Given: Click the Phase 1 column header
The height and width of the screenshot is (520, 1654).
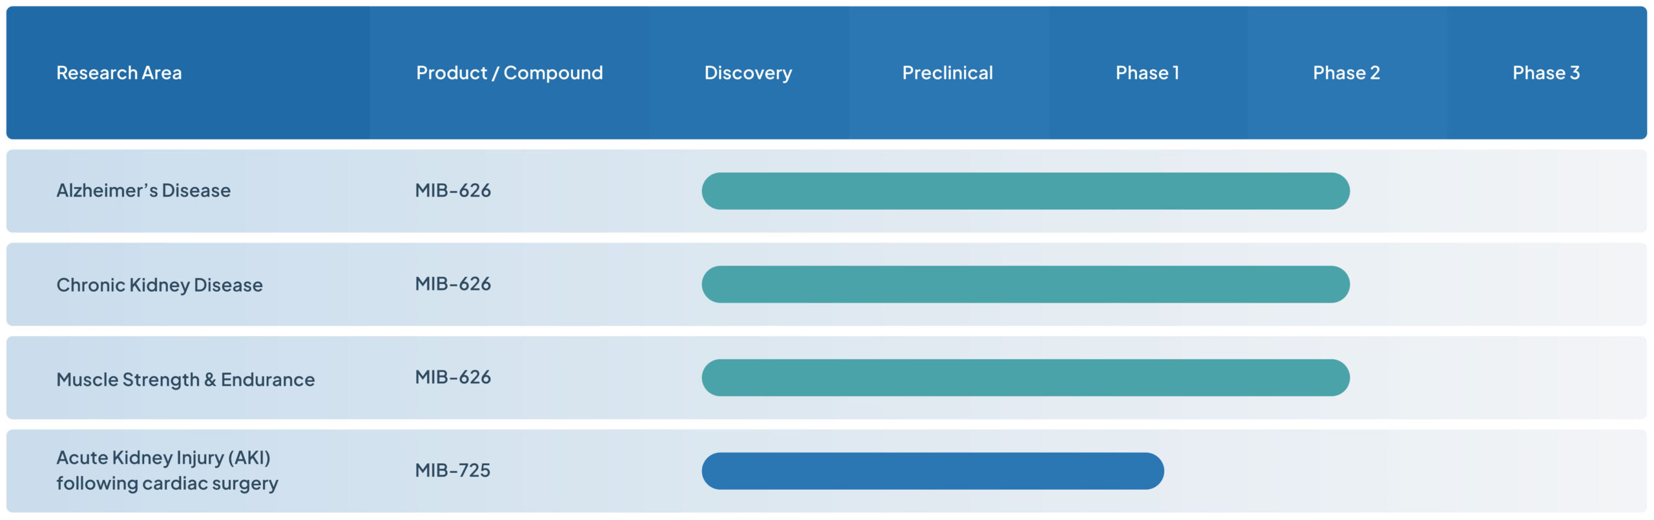Looking at the screenshot, I should point(1147,73).
